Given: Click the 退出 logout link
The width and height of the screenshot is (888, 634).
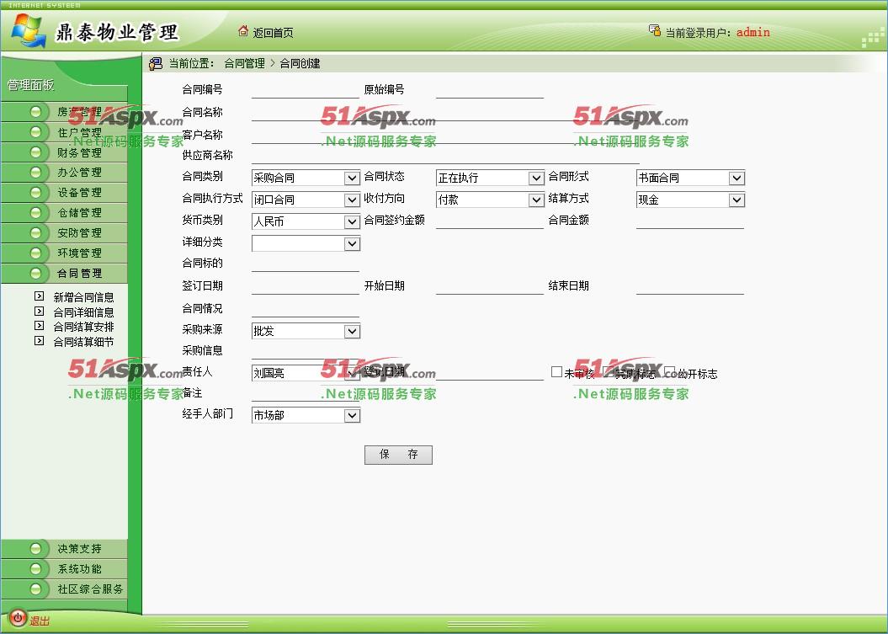Looking at the screenshot, I should click(x=40, y=621).
